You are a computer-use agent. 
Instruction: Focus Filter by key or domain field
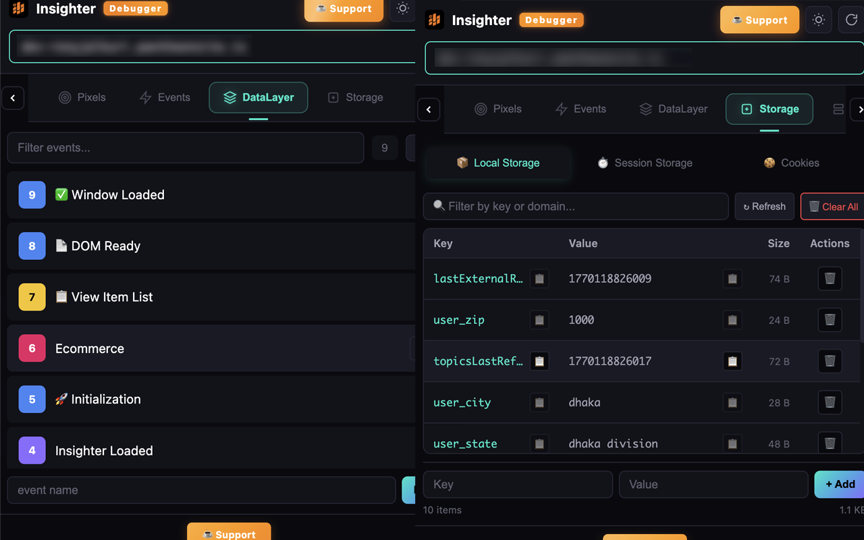coord(576,207)
